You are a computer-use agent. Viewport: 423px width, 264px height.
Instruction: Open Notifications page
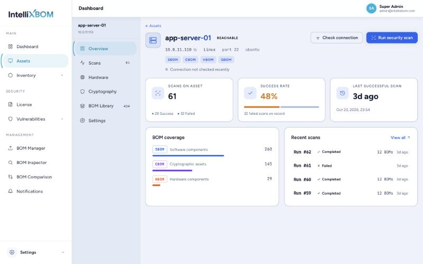35,191
